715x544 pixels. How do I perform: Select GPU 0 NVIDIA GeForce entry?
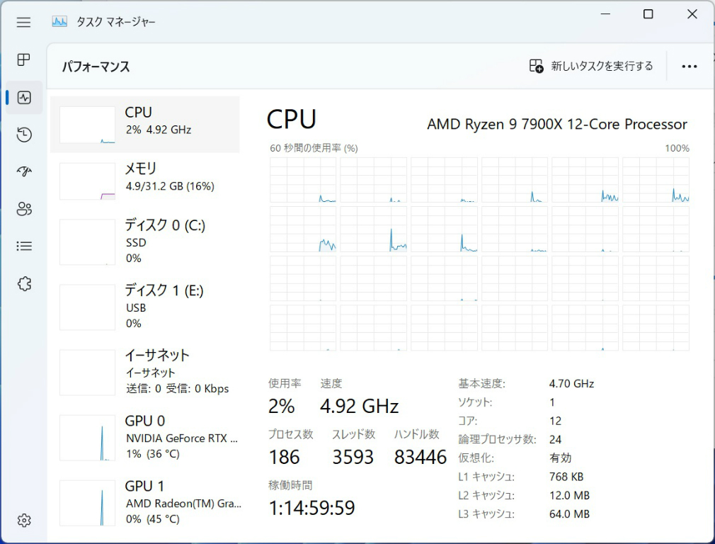tap(145, 437)
